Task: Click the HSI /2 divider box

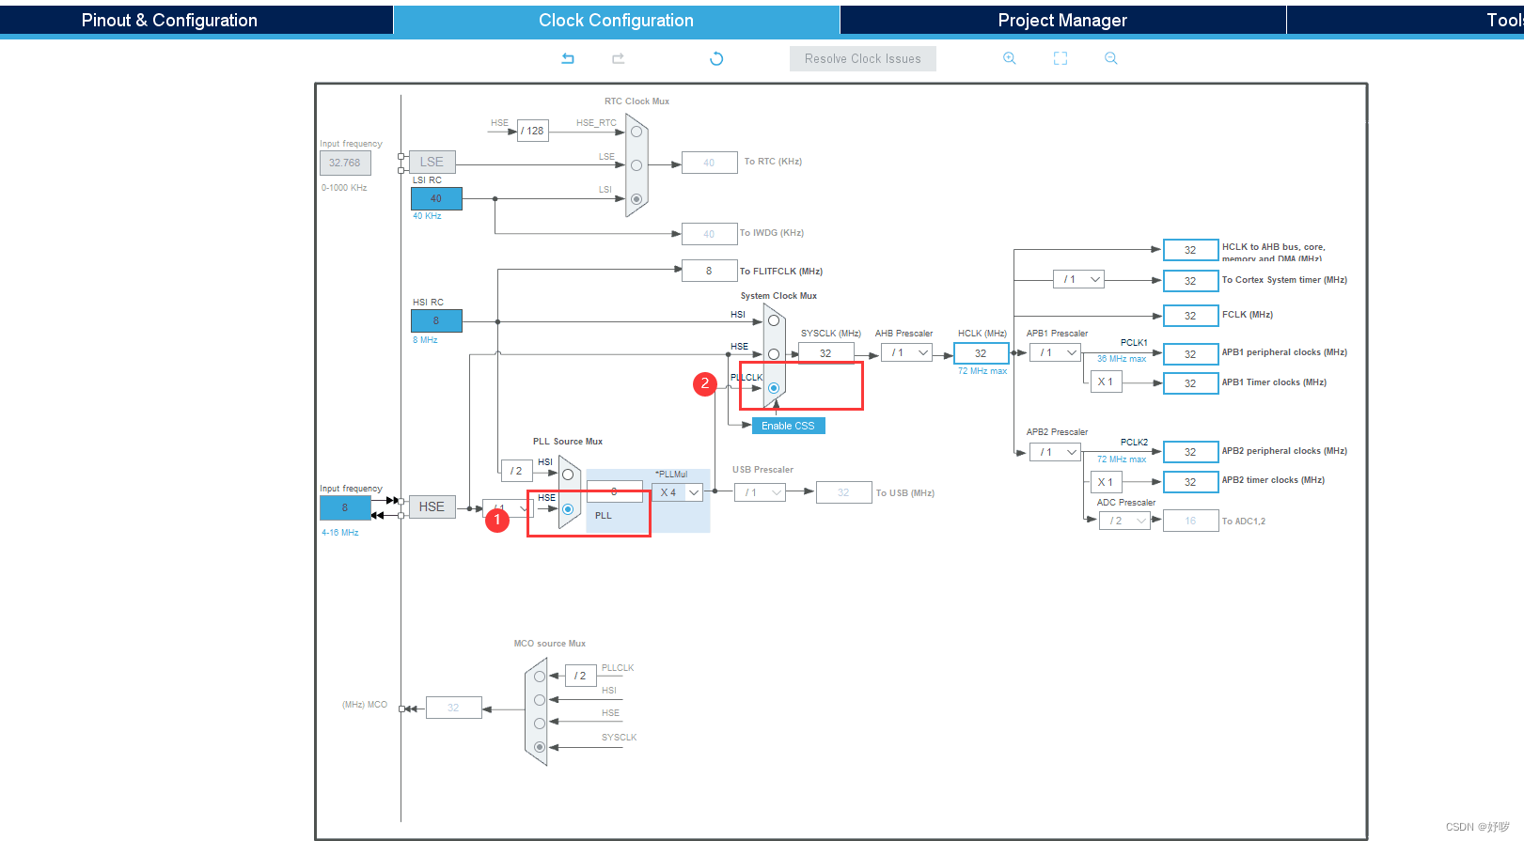Action: point(516,471)
